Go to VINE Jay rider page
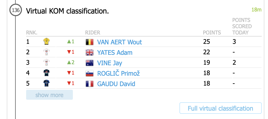 point(109,63)
